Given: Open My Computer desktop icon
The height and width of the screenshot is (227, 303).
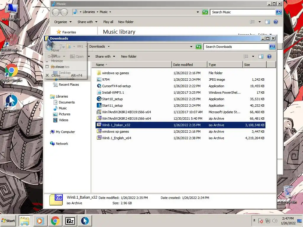Looking at the screenshot, I should click(x=11, y=12).
